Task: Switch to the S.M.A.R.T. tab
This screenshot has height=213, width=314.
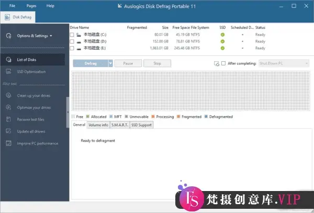Action: click(120, 125)
